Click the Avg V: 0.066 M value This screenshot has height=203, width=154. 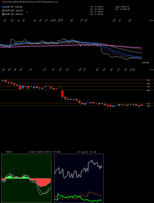122,7
